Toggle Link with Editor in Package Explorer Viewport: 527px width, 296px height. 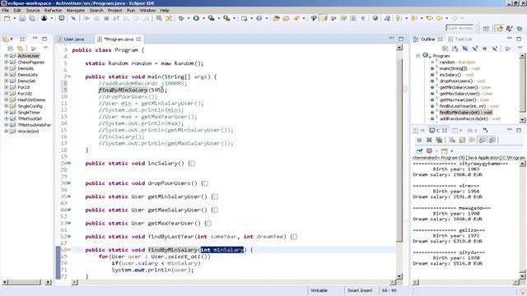point(21,49)
